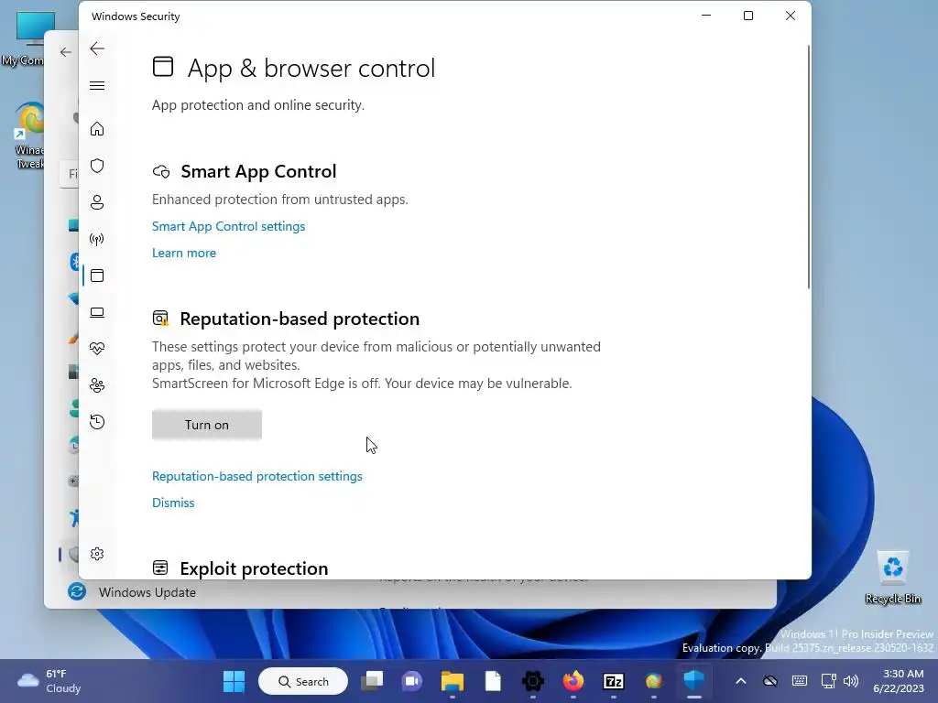Click the Windows Security vertical scrollbar

[809, 168]
